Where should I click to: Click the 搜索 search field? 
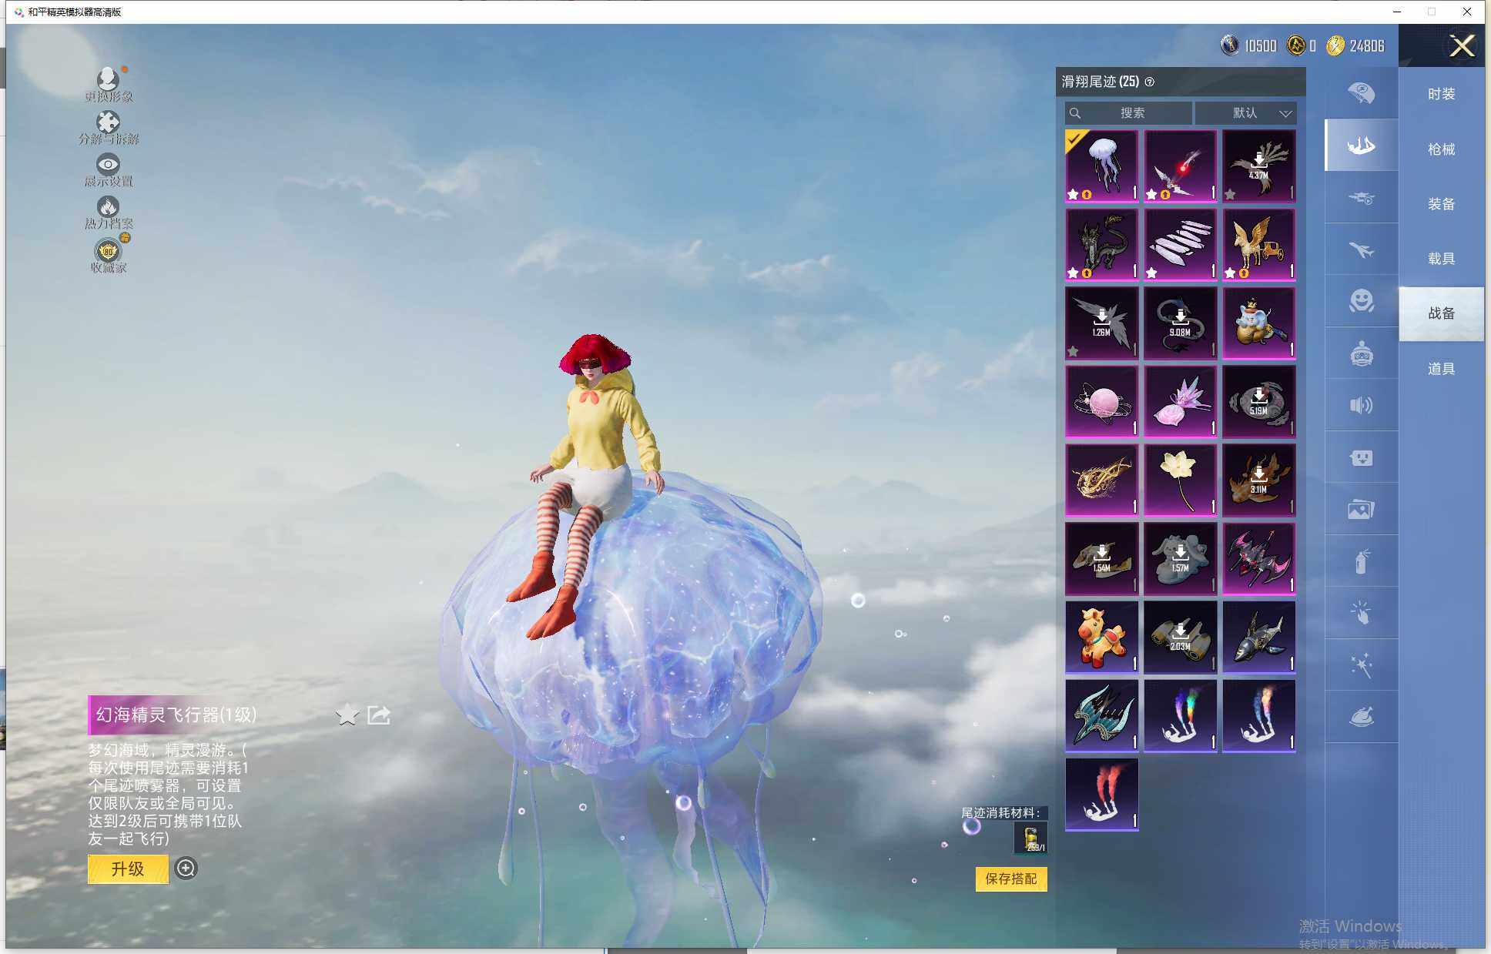pos(1131,113)
